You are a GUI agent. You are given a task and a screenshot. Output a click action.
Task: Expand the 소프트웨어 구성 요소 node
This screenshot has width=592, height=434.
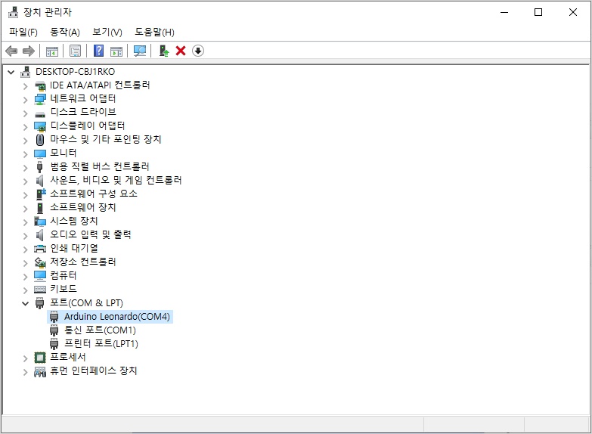click(x=25, y=195)
